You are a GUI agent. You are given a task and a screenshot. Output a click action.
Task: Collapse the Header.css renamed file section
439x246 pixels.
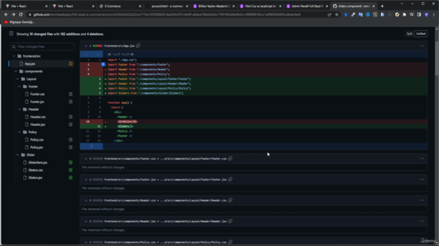(x=86, y=200)
